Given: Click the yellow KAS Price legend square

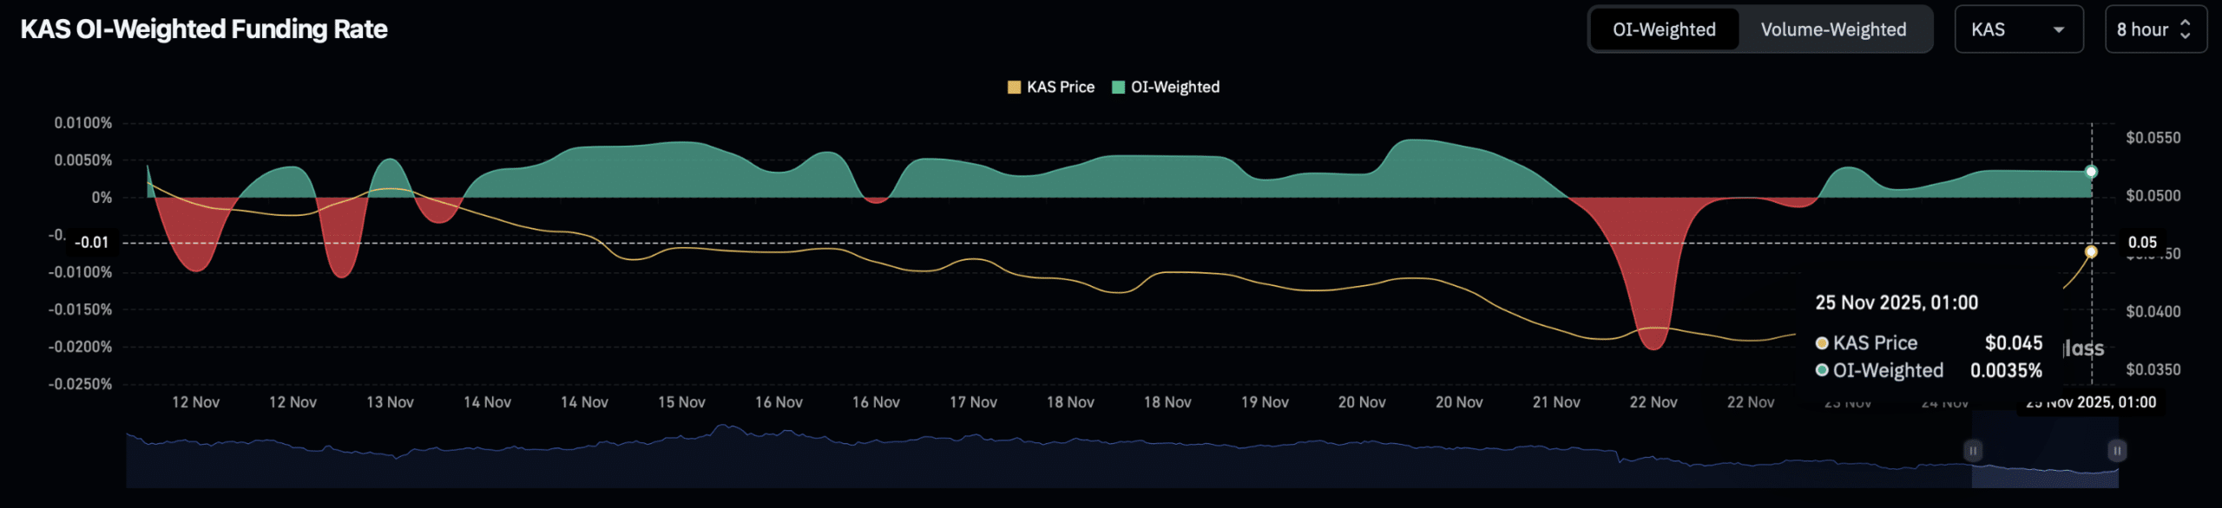Looking at the screenshot, I should point(1014,88).
